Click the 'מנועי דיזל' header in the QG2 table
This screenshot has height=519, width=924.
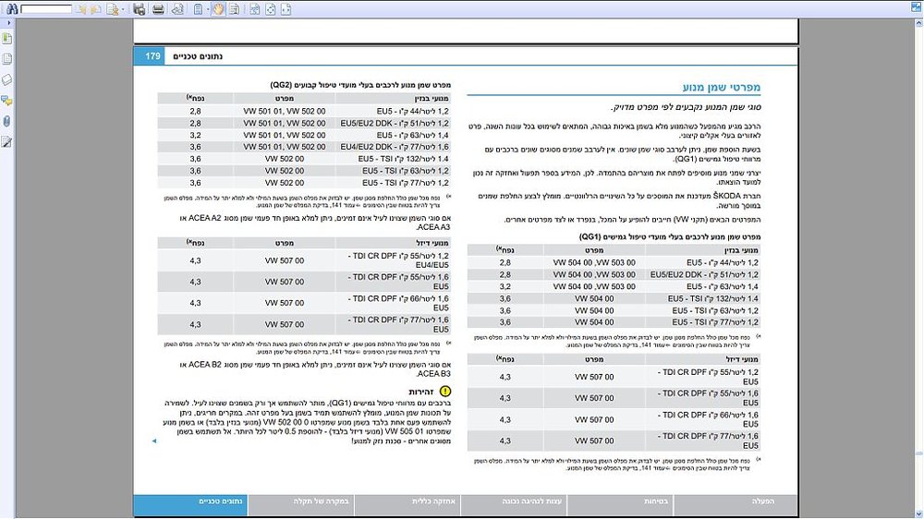point(432,243)
